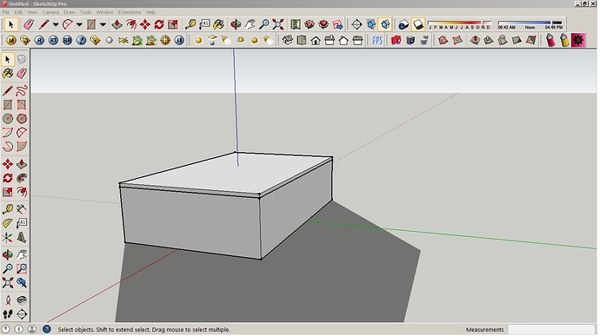The width and height of the screenshot is (600, 336).
Task: Click the geo-location status bar icon
Action: point(6,329)
